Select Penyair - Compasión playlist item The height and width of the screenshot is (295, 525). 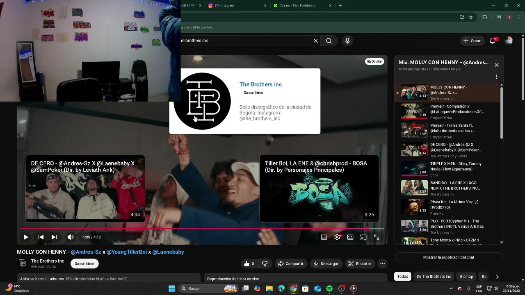click(447, 111)
